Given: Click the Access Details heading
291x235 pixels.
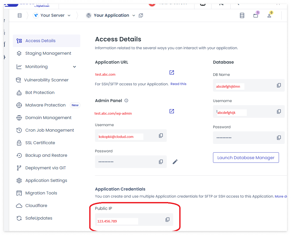Looking at the screenshot, I should (118, 39).
